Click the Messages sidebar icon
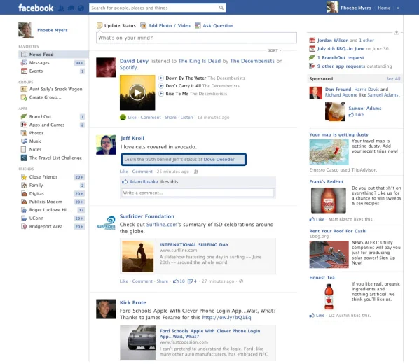Image resolution: width=419 pixels, height=364 pixels. (24, 63)
